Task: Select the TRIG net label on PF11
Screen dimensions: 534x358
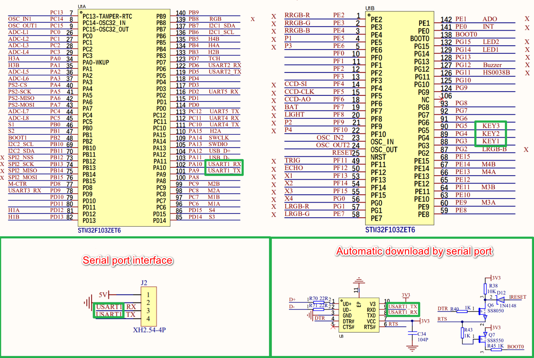Action: pyautogui.click(x=292, y=160)
